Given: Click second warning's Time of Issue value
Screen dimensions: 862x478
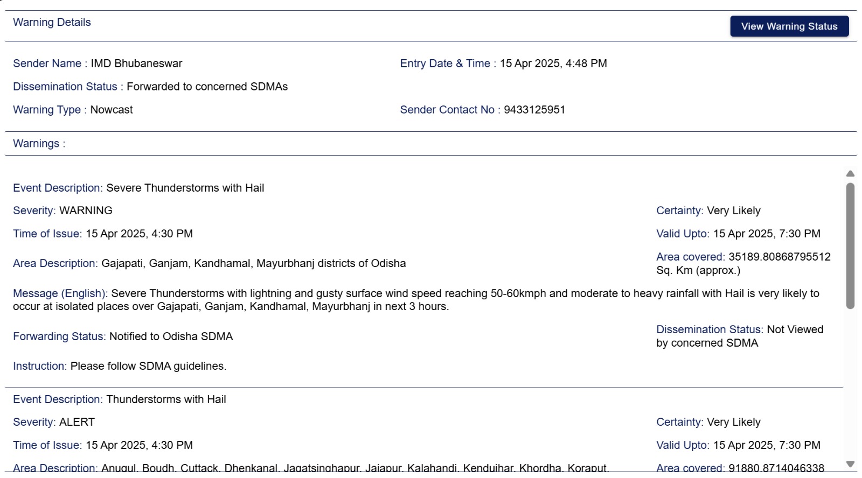Looking at the screenshot, I should click(139, 445).
